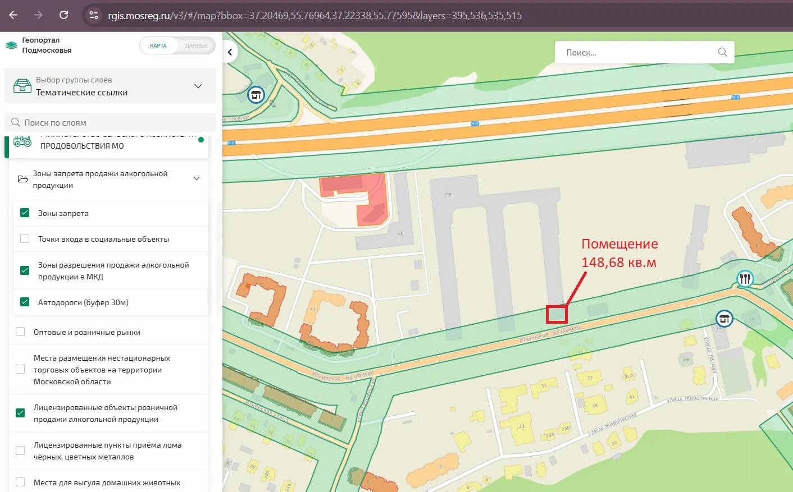Click the site settings icon in address bar
This screenshot has width=793, height=492.
tap(94, 16)
